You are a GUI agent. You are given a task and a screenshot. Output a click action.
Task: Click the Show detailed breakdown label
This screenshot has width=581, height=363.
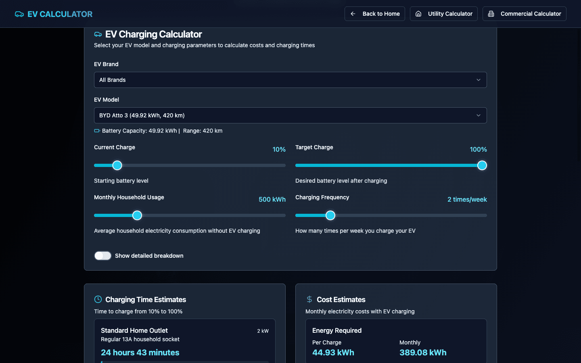click(149, 256)
